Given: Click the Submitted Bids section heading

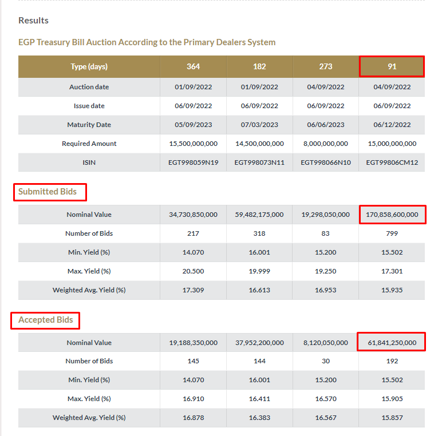Looking at the screenshot, I should pos(48,192).
